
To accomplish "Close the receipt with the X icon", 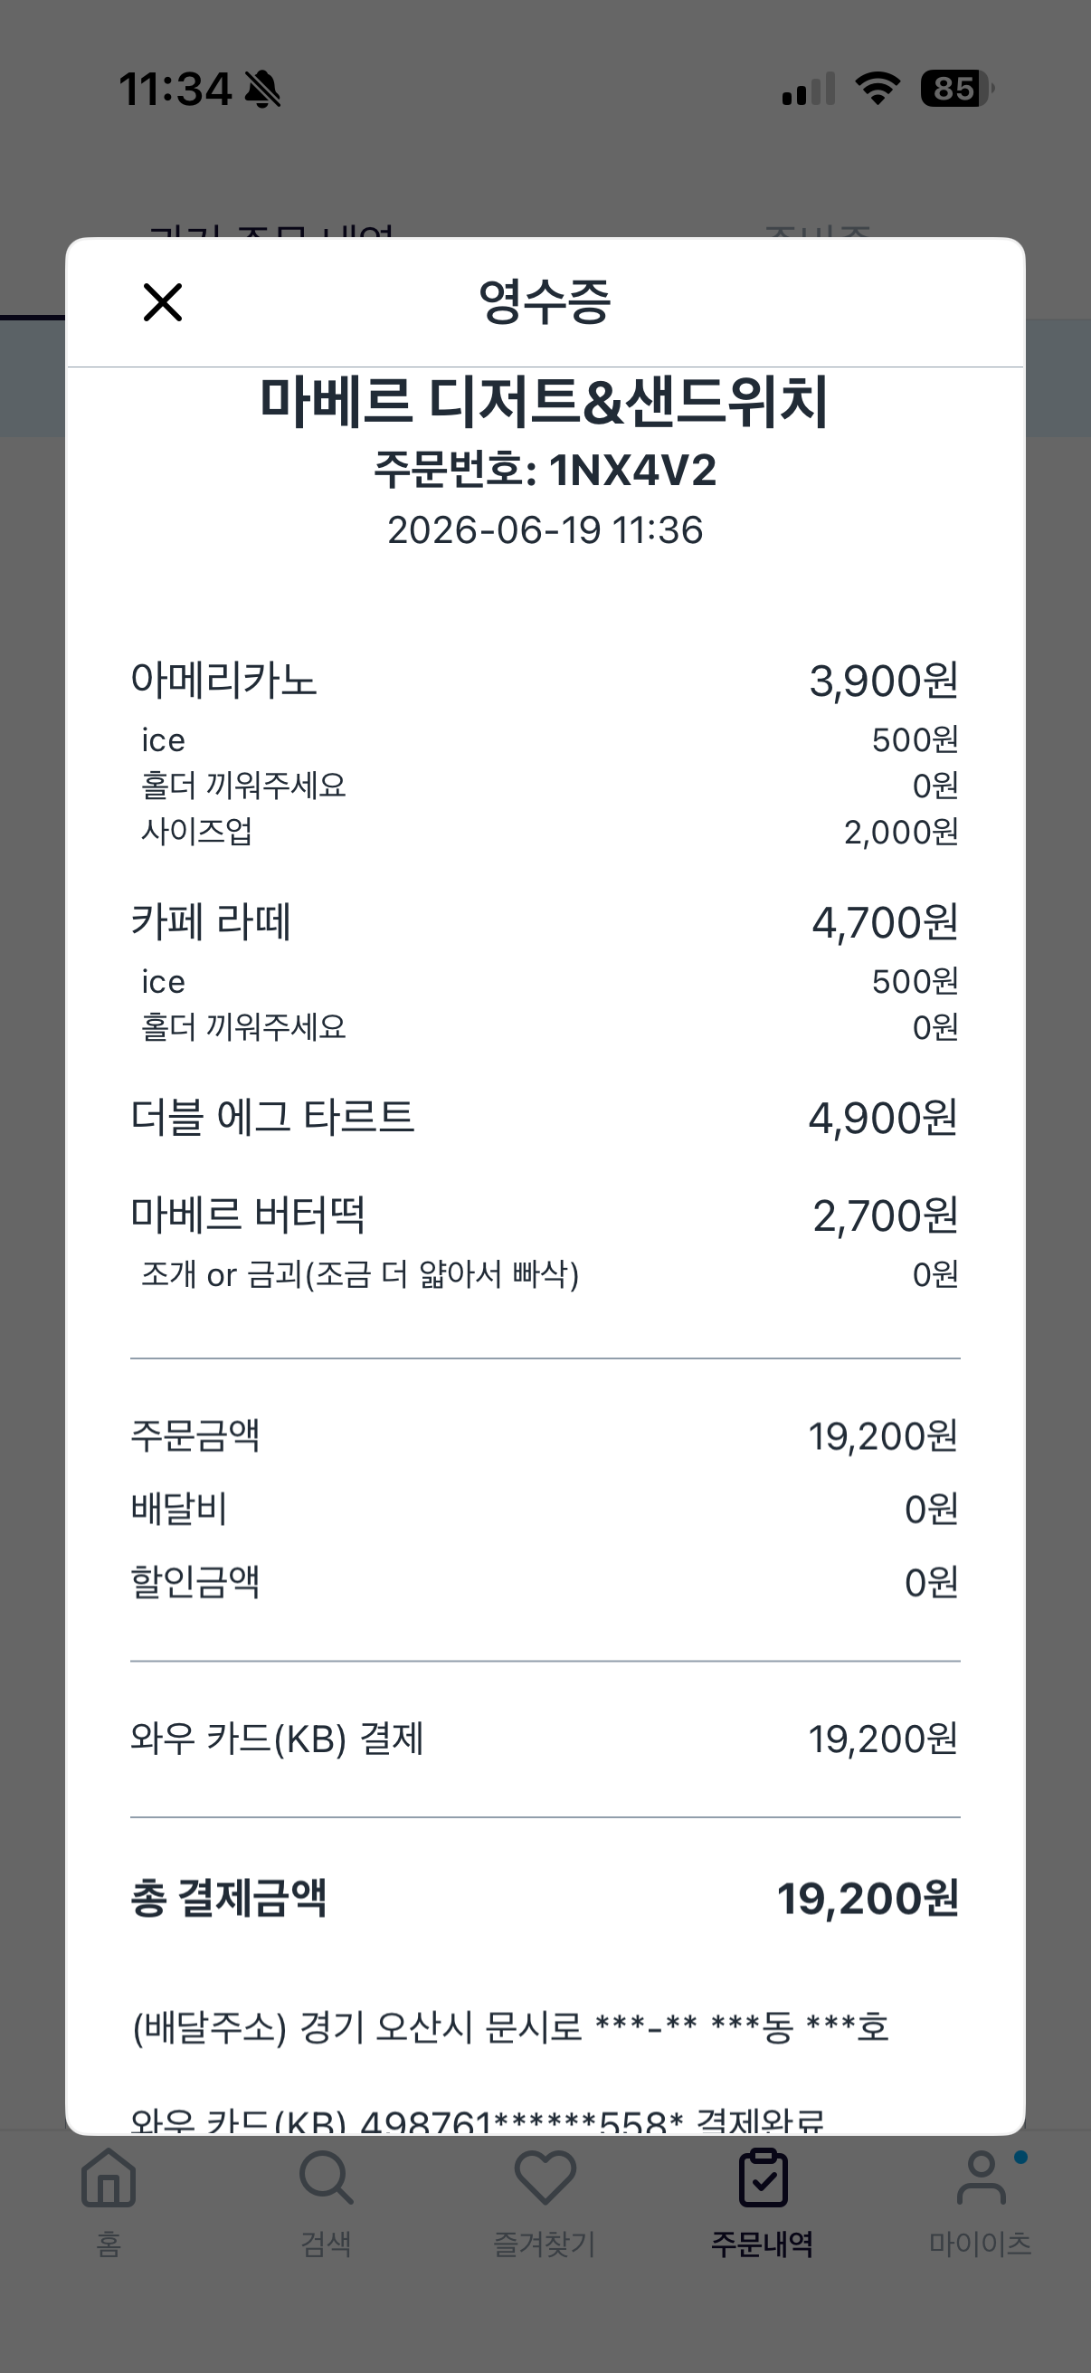I will 163,302.
